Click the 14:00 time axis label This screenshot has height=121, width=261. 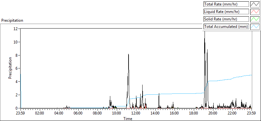point(155,114)
